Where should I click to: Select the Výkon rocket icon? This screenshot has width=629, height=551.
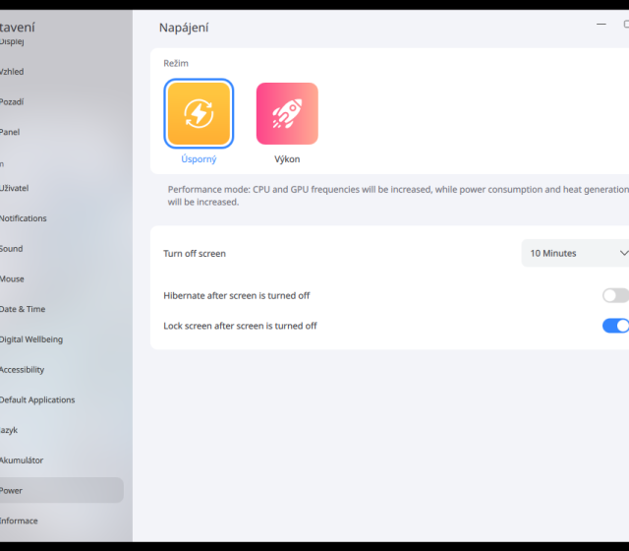click(287, 114)
